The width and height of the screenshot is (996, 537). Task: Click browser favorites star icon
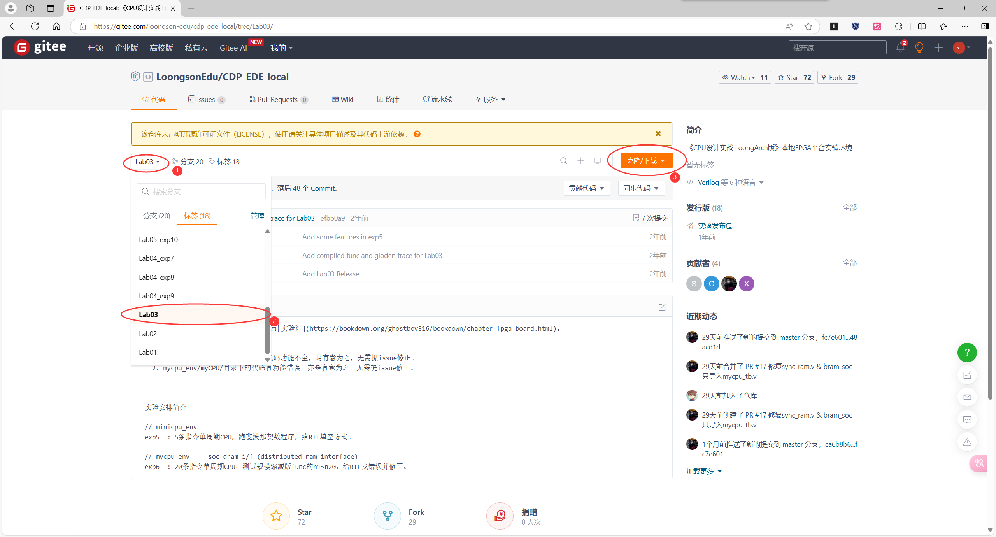808,26
